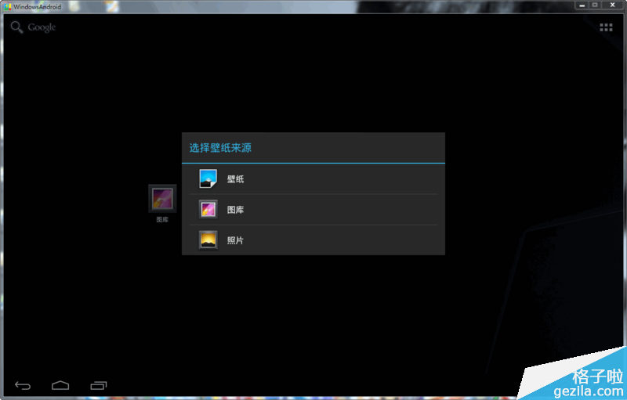
Task: Click the 选择壁纸来源 dialog title
Action: [220, 148]
